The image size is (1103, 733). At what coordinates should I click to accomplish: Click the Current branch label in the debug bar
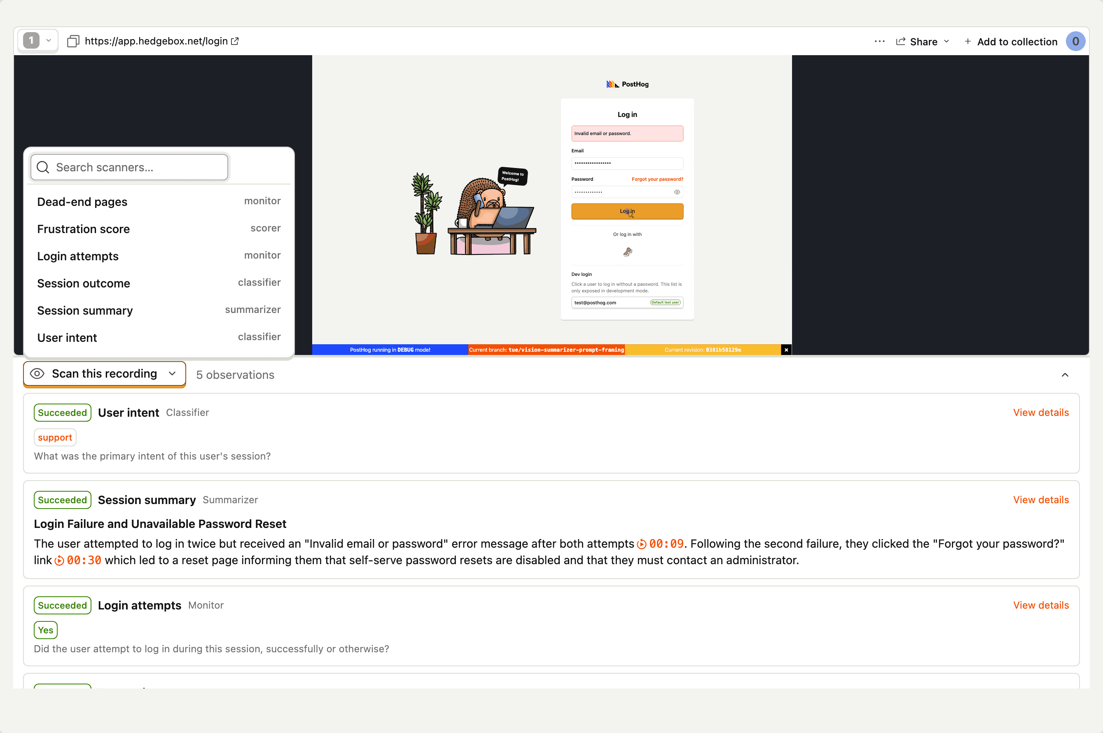tap(546, 350)
